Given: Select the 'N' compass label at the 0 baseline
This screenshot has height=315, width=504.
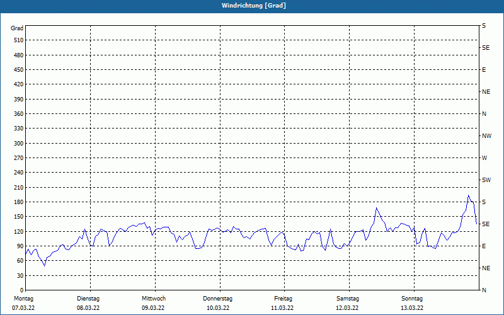Looking at the screenshot, I should [484, 290].
